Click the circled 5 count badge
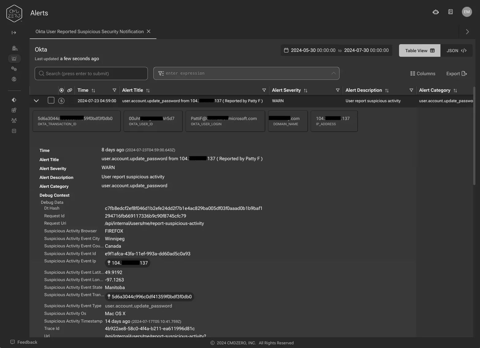 click(x=61, y=101)
